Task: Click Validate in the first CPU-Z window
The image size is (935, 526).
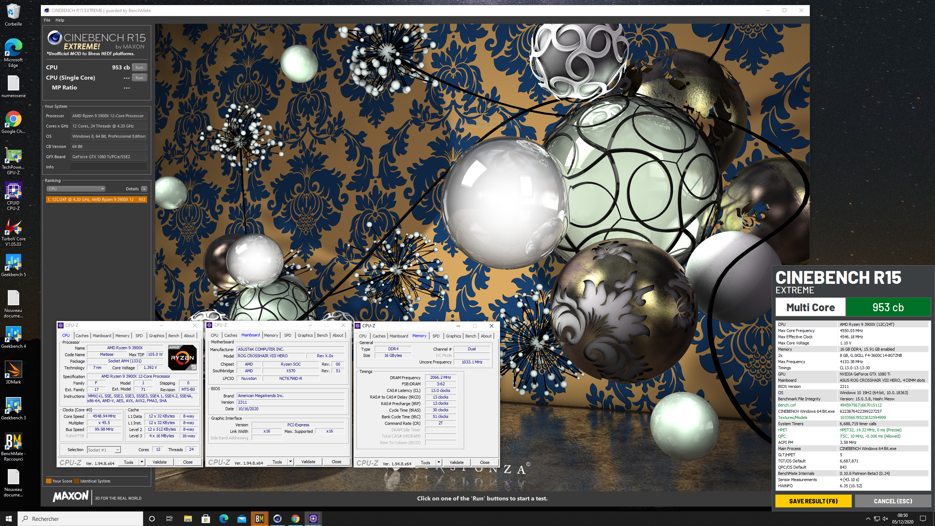Action: click(x=160, y=462)
